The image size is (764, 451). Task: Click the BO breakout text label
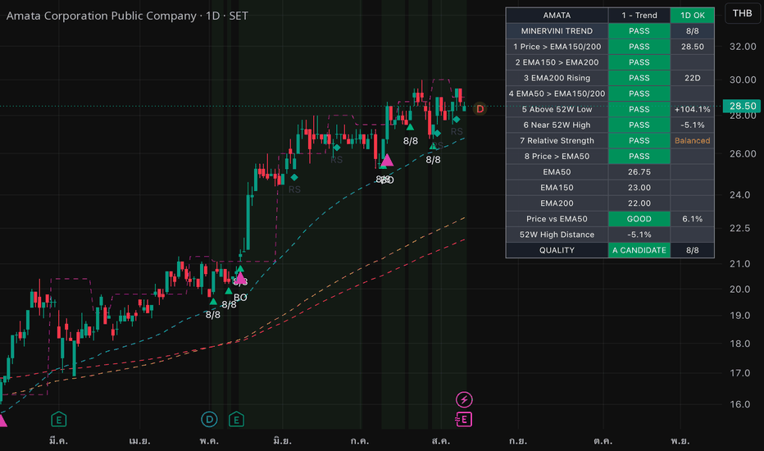point(240,298)
